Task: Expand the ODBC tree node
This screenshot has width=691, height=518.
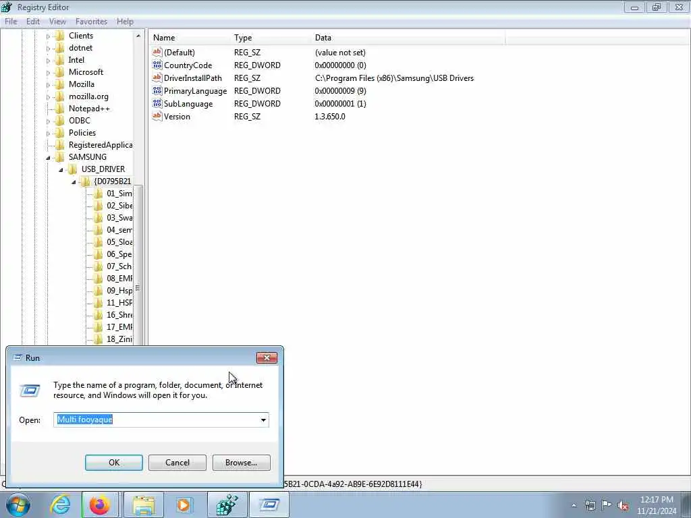Action: click(48, 121)
